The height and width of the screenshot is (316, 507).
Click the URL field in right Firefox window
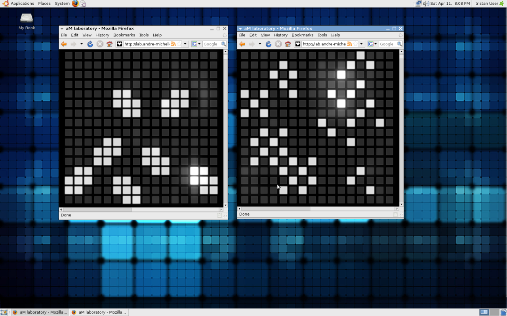tap(324, 44)
